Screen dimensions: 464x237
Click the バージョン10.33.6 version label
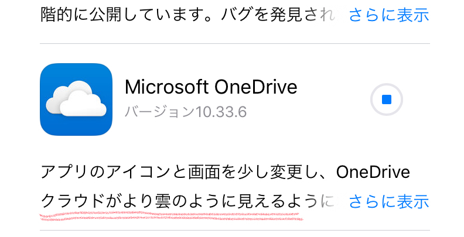(x=185, y=111)
